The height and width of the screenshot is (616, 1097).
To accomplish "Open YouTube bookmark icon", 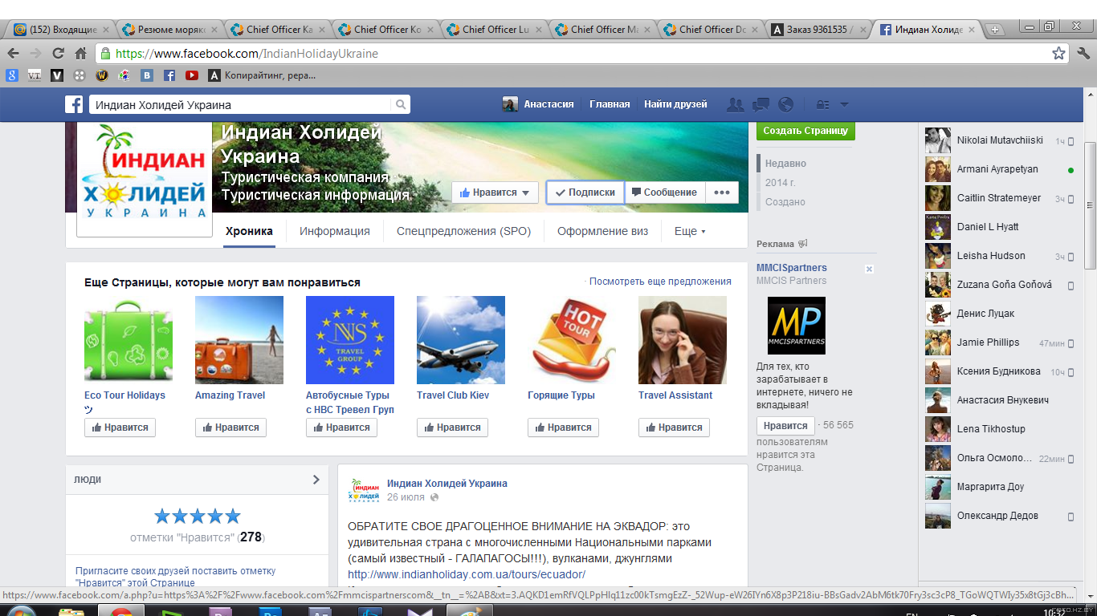I will point(192,75).
